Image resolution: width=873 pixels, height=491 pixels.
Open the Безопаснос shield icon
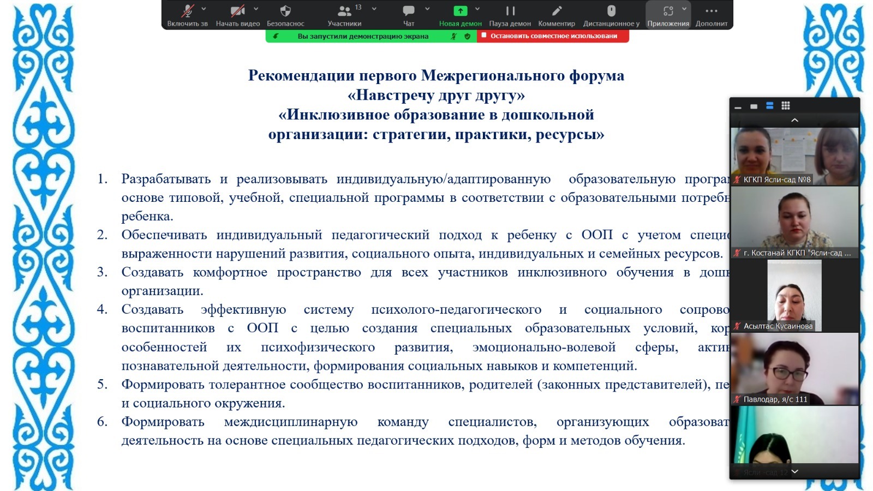coord(285,14)
